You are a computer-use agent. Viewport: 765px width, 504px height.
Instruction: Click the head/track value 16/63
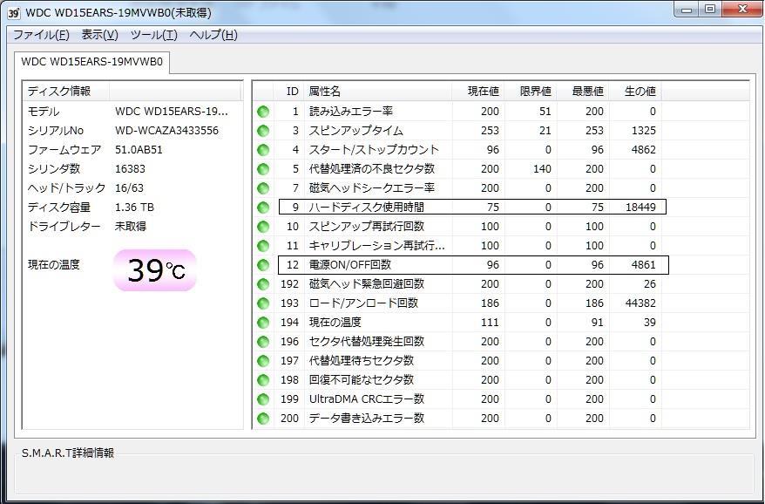(129, 188)
